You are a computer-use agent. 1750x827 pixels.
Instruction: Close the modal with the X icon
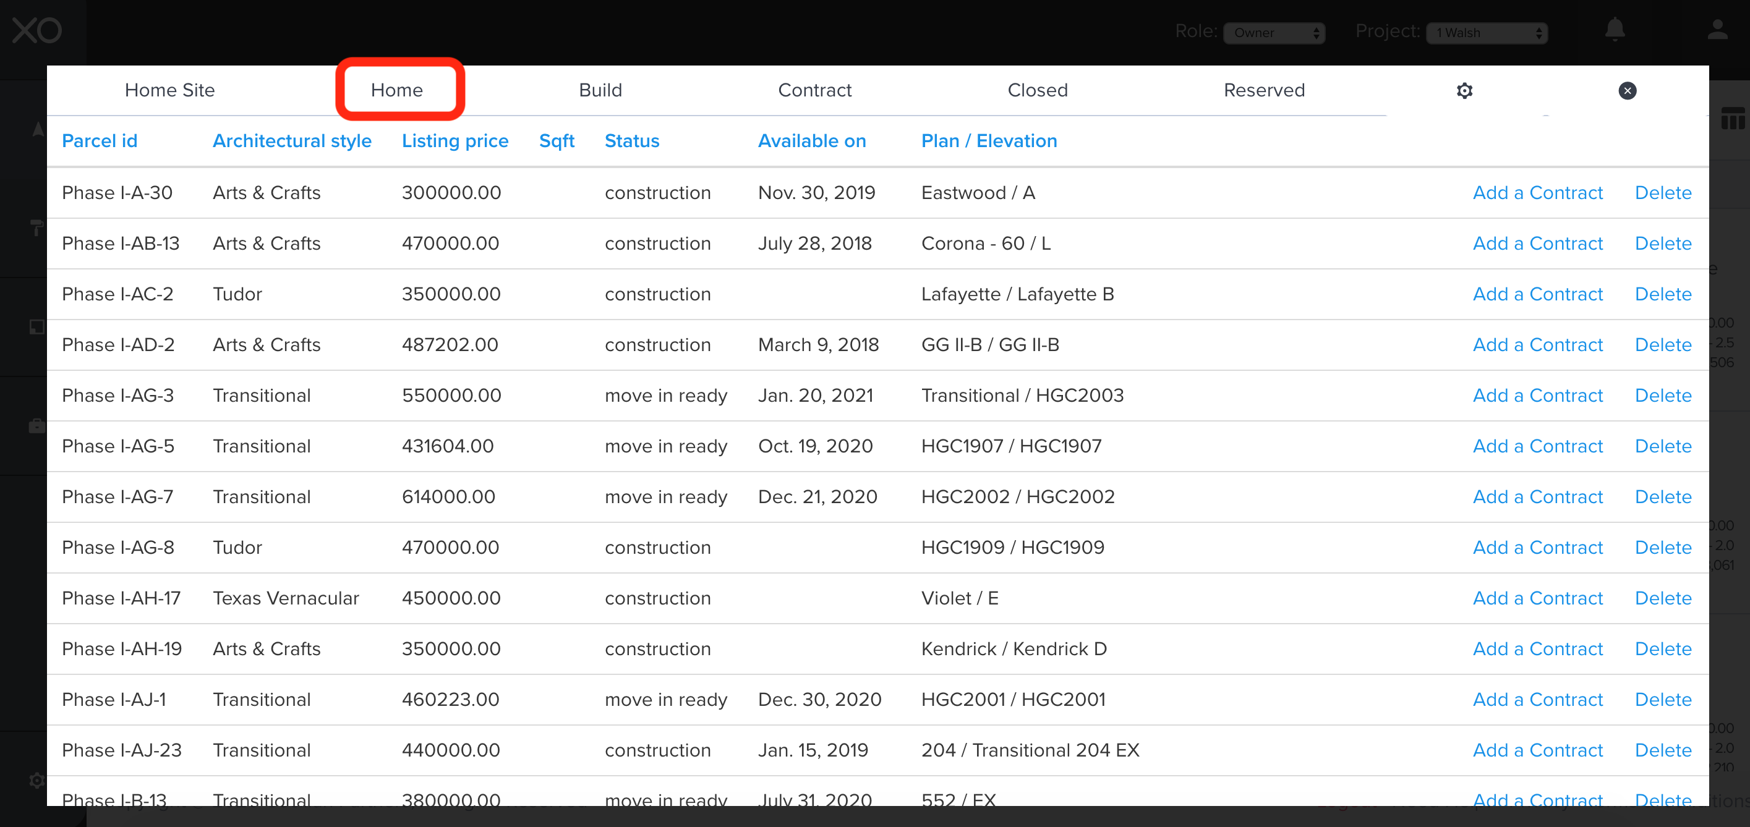click(1627, 90)
